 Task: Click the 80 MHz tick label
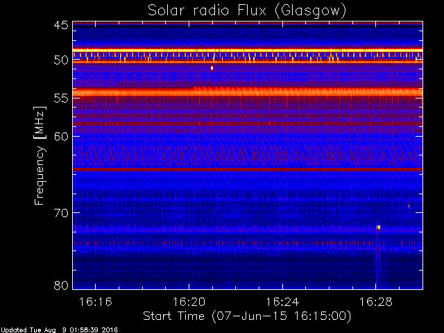(x=60, y=285)
